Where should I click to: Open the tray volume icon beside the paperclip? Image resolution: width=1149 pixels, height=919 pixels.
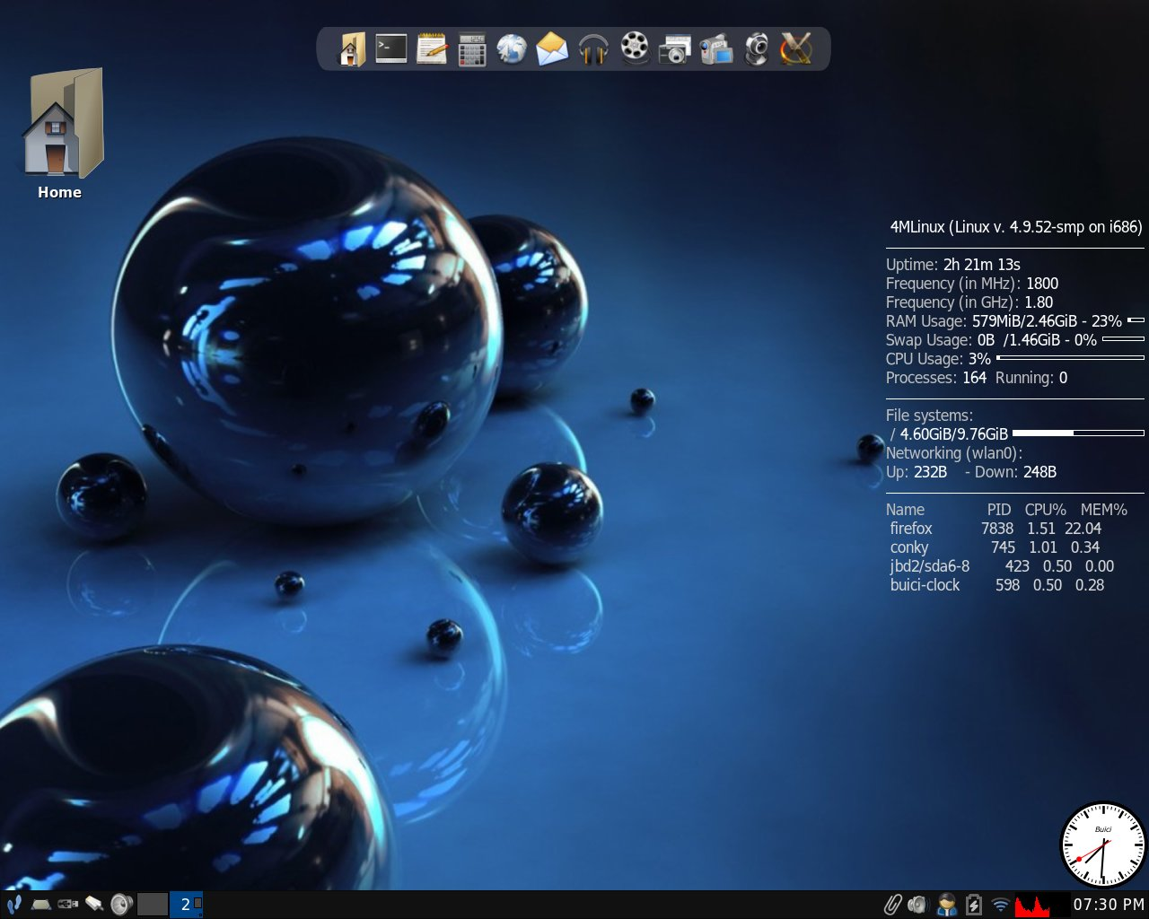(917, 905)
